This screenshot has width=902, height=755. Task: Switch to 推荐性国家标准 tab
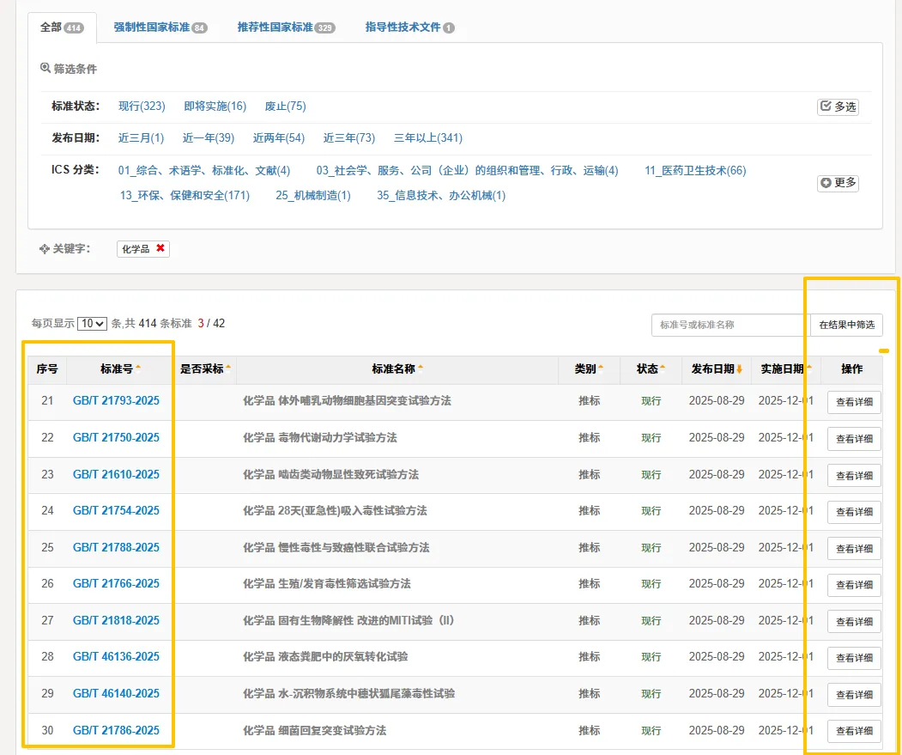286,27
